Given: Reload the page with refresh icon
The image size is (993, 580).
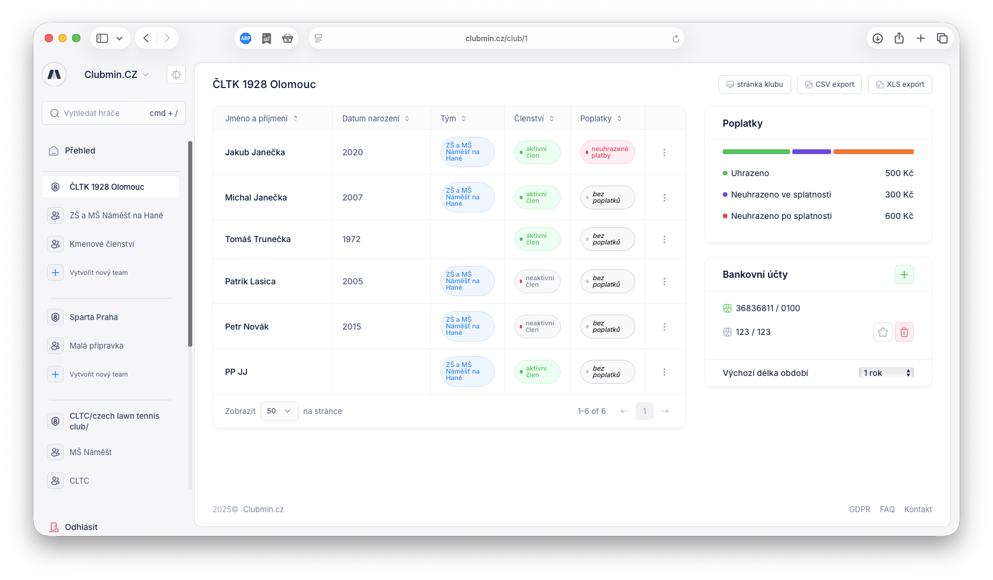Looking at the screenshot, I should click(676, 39).
